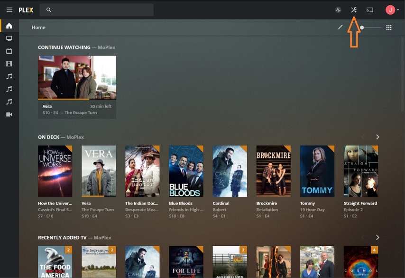Viewport: 405px width, 278px height.
Task: Open the Cosmos poster
Action: (x=361, y=262)
